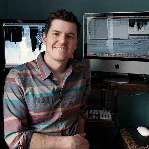This screenshot has width=149, height=149.
Task: Open Finder from the Dock
Action: [90, 54]
